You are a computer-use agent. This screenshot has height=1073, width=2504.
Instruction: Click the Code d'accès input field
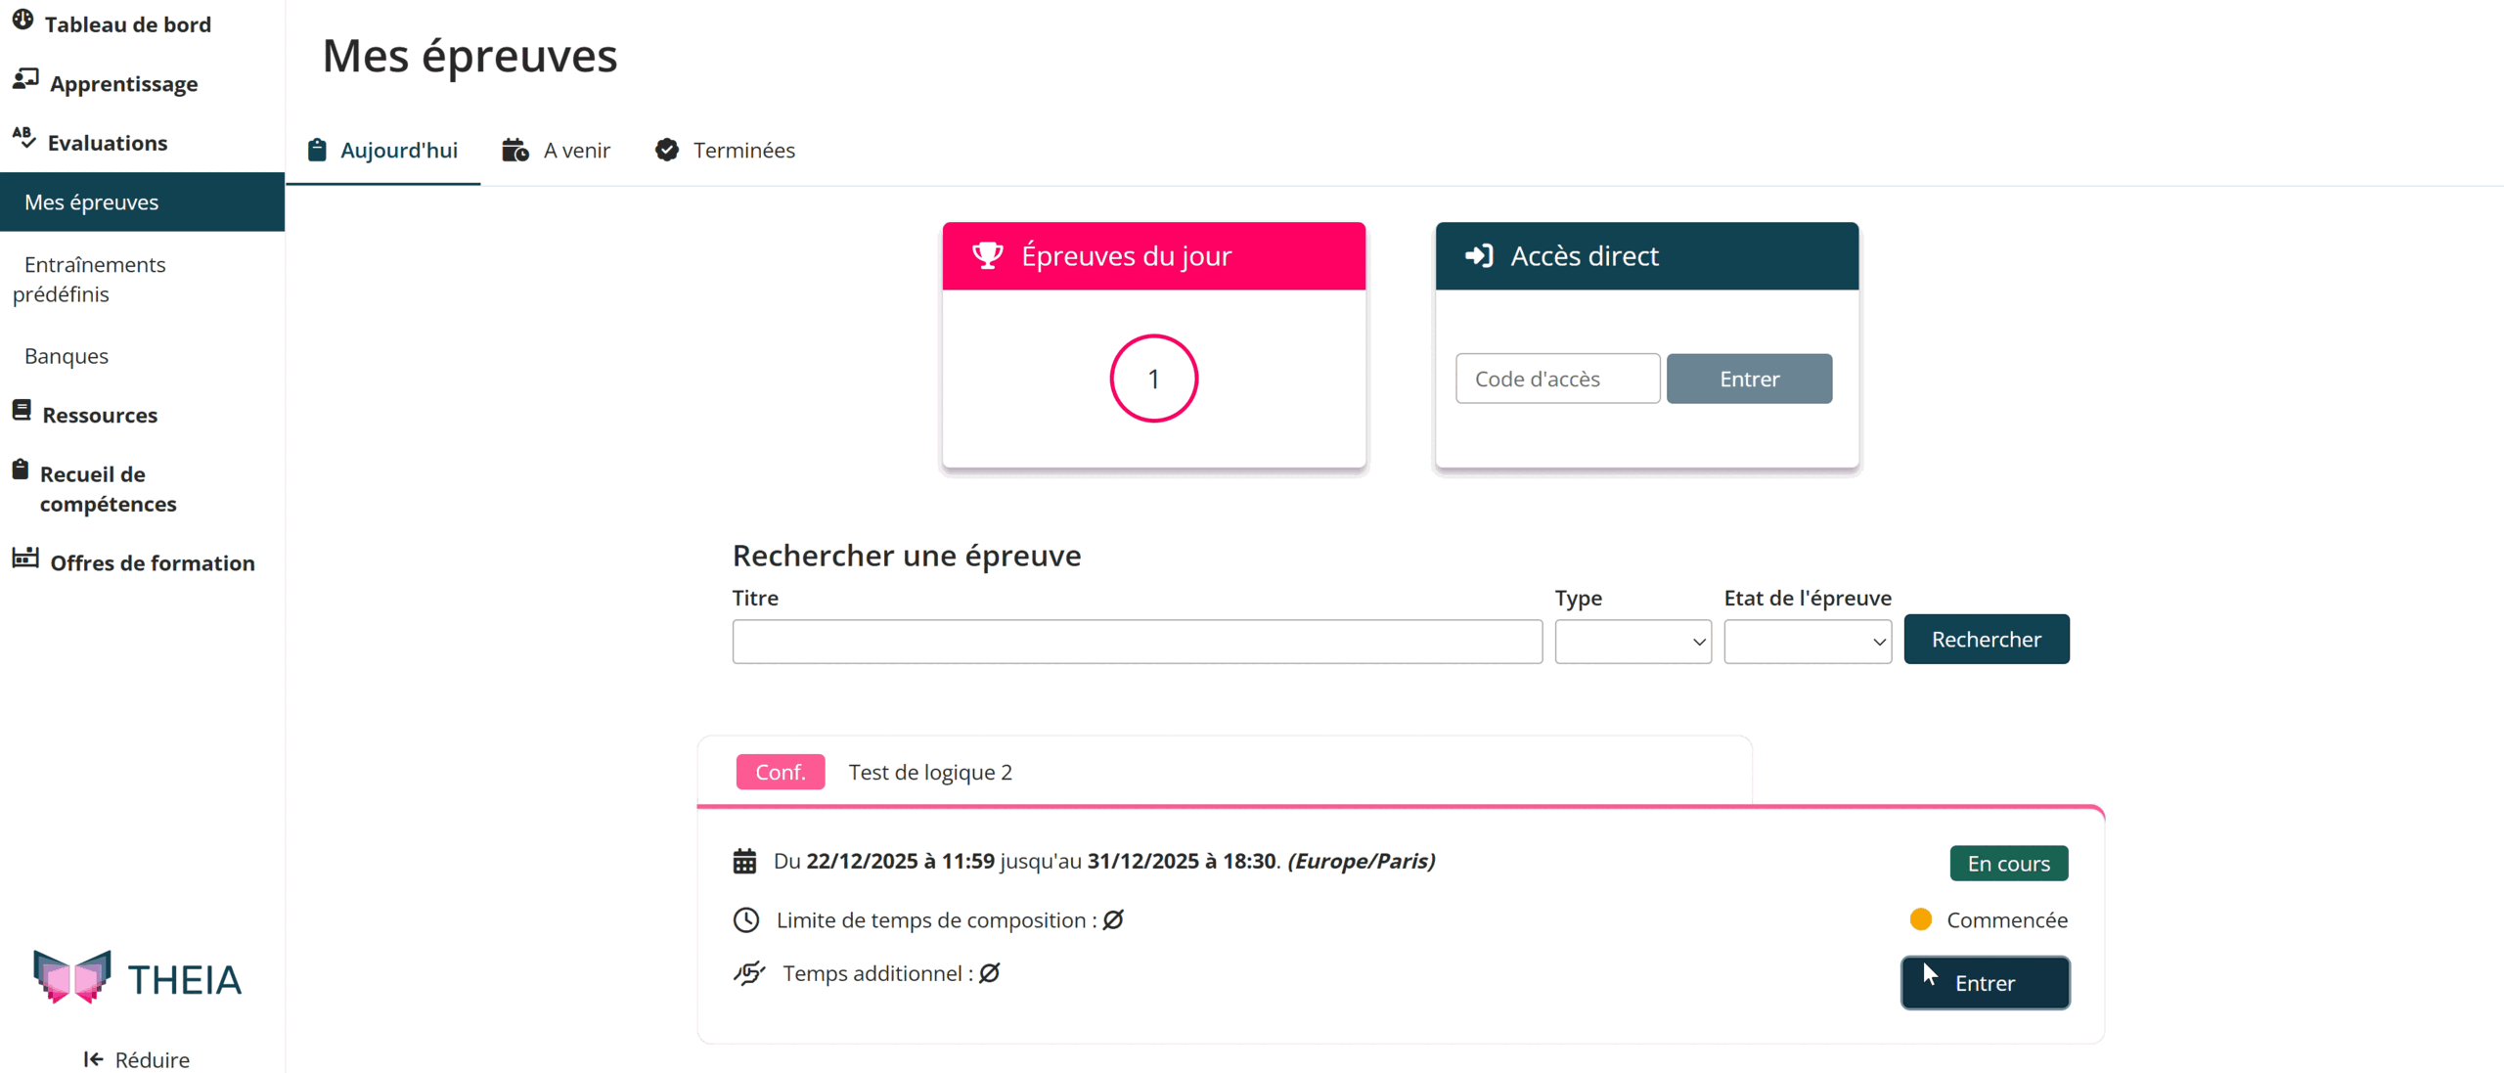click(x=1557, y=379)
